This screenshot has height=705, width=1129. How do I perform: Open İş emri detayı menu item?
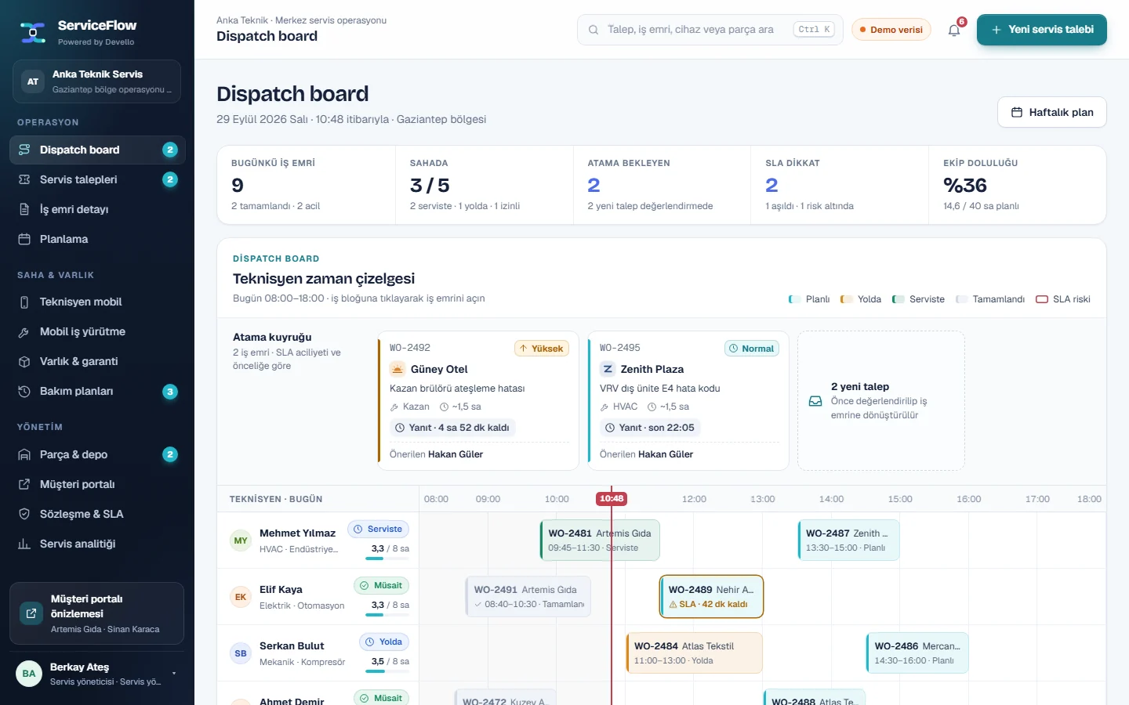[97, 209]
